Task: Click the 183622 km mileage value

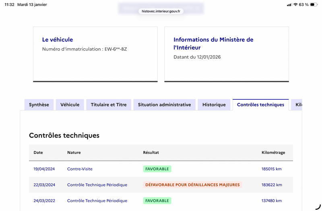Action: (x=272, y=185)
